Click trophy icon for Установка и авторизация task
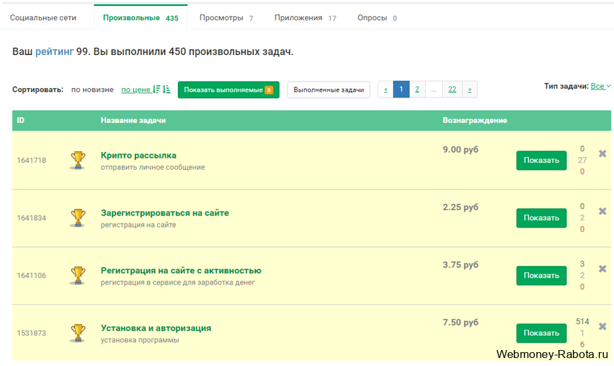This screenshot has height=366, width=614. [x=78, y=333]
